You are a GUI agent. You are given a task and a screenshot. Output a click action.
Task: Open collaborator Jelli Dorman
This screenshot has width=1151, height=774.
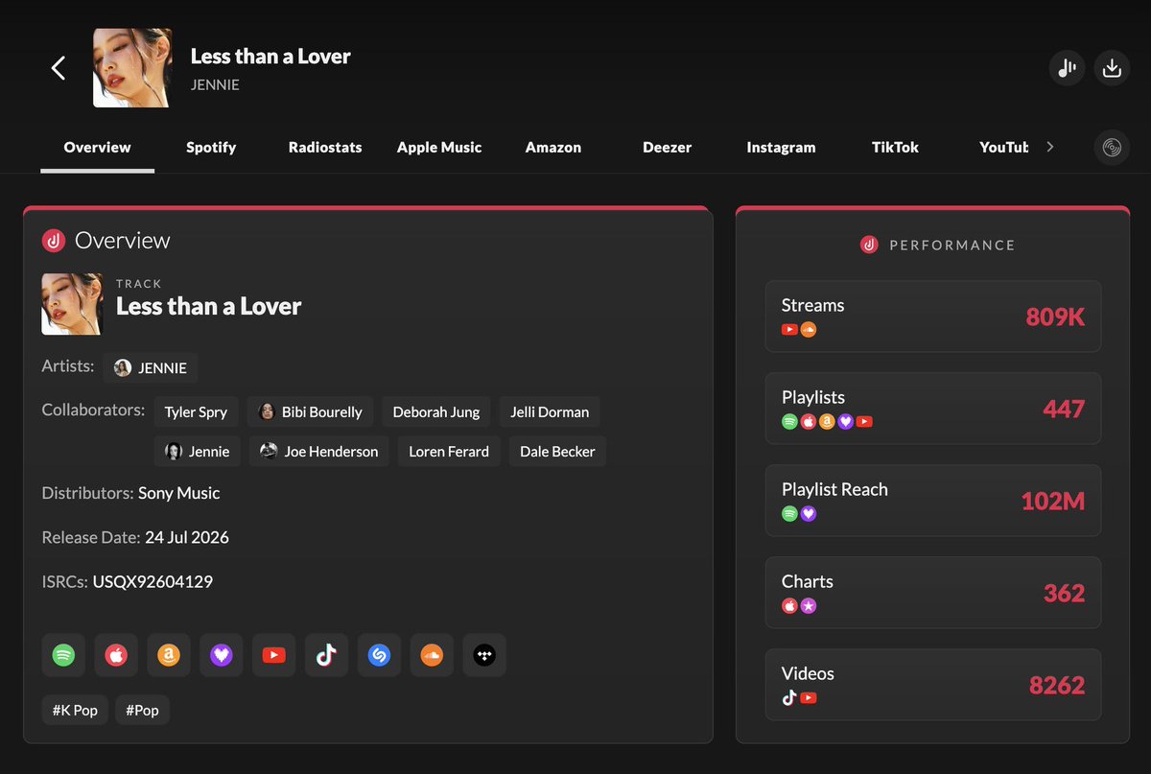point(550,411)
